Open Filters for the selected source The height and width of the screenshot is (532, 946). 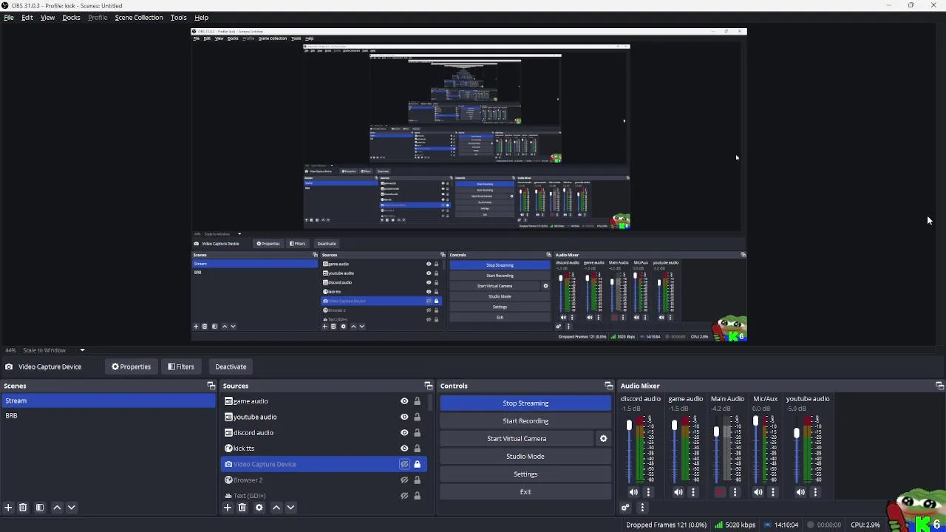pos(180,366)
